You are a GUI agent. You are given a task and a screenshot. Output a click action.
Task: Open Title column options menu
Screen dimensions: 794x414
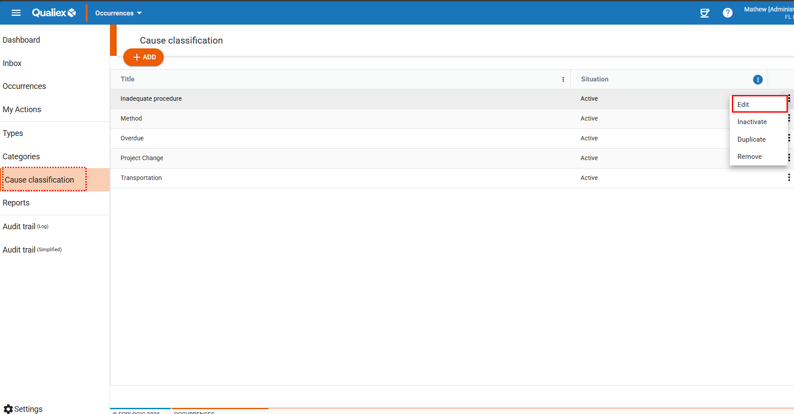(x=563, y=80)
